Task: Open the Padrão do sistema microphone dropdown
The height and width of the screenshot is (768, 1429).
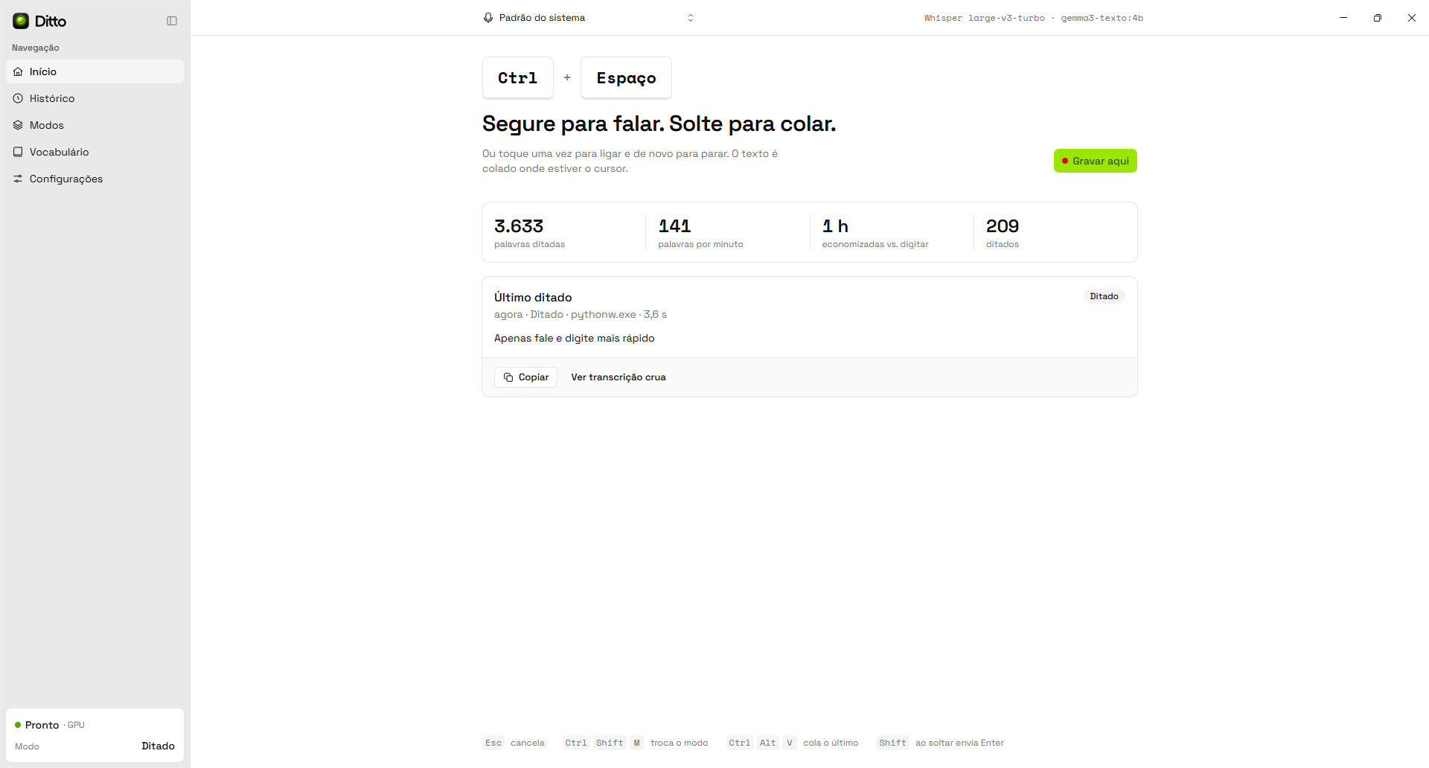Action: [x=589, y=18]
